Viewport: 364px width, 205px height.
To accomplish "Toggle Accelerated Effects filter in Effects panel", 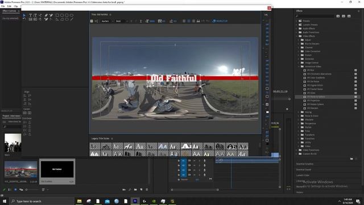I will pos(338,16).
